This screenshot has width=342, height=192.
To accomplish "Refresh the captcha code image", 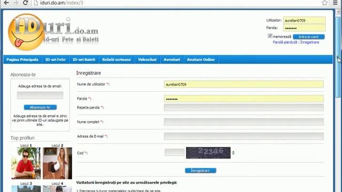I will (233, 153).
